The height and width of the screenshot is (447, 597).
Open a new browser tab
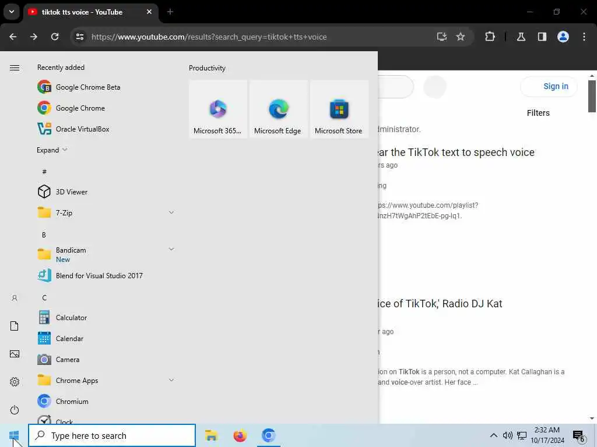[x=170, y=12]
